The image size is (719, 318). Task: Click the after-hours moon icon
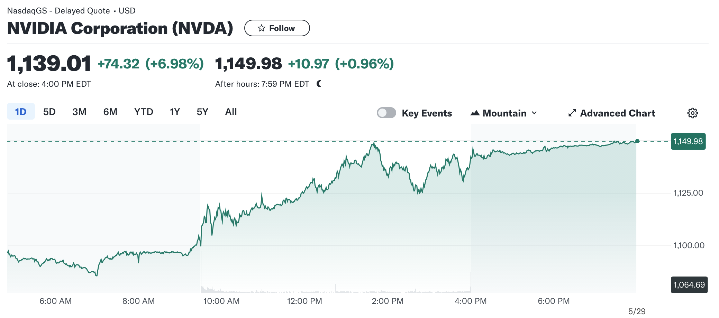click(x=319, y=84)
